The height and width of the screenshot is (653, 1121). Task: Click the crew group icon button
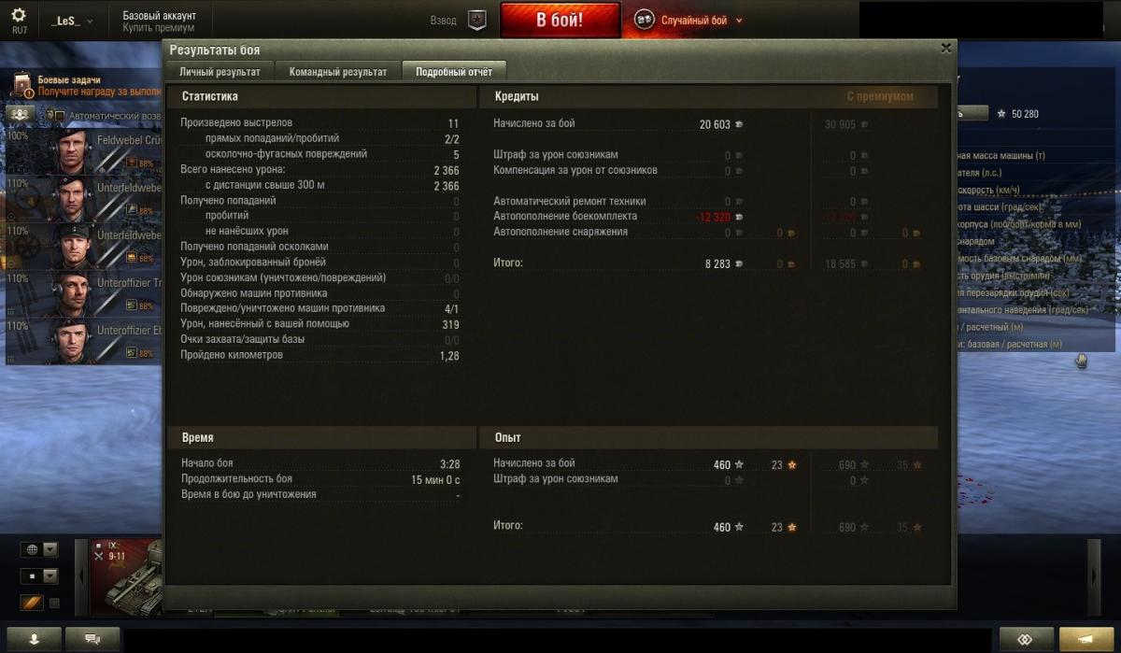tap(21, 115)
